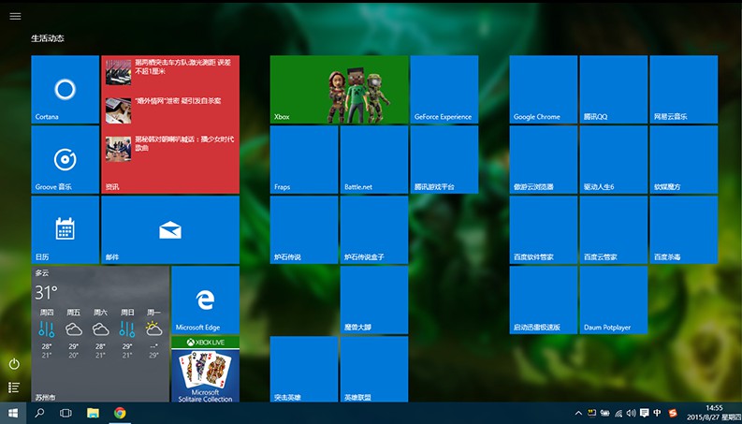Click the Windows Start button in taskbar

13,413
